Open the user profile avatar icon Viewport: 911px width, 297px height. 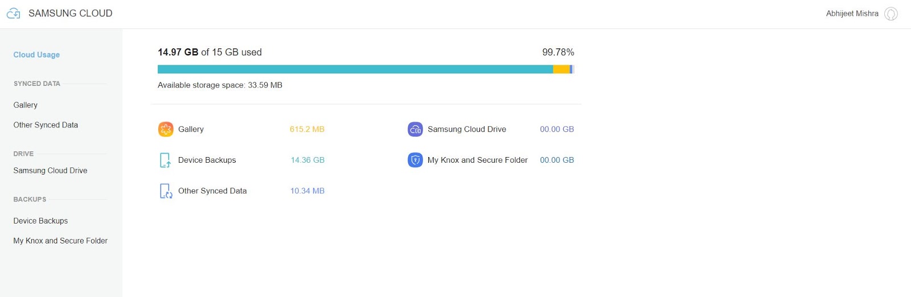point(891,14)
